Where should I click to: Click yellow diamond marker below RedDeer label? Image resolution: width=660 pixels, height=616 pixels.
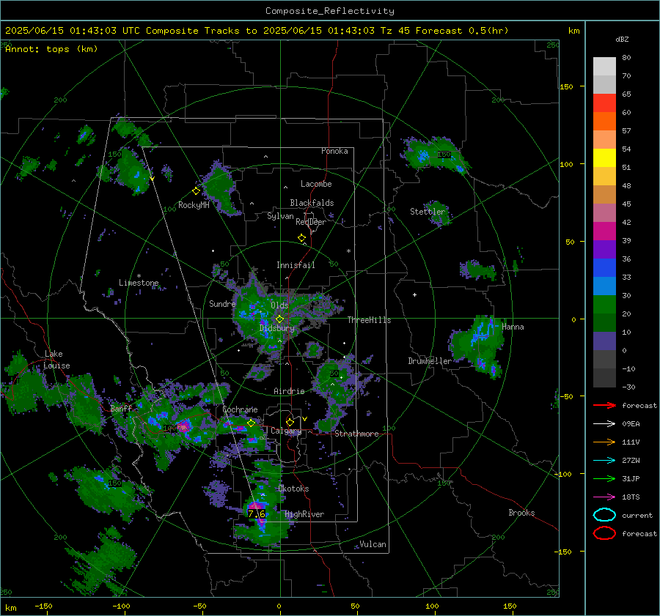[301, 238]
